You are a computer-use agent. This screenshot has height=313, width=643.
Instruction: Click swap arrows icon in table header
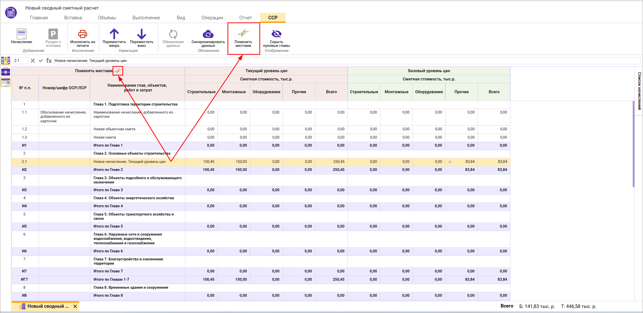(118, 71)
